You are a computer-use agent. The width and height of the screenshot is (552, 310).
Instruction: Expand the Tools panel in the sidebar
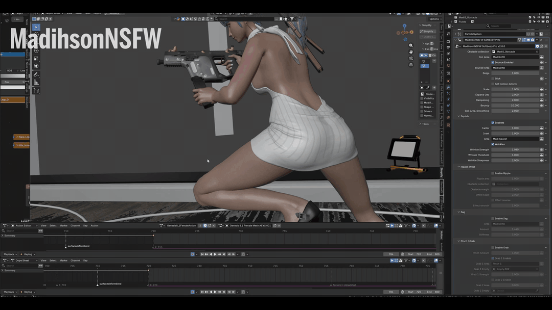point(425,124)
